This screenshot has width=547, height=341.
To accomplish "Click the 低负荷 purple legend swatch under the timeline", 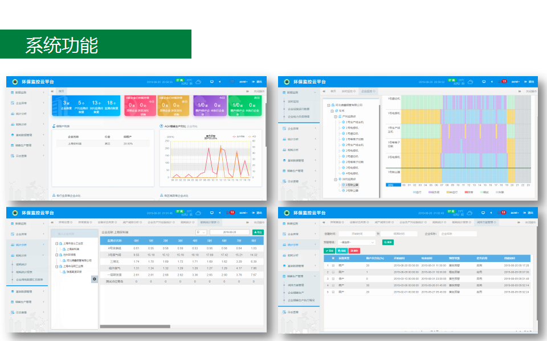I will pyautogui.click(x=430, y=192).
